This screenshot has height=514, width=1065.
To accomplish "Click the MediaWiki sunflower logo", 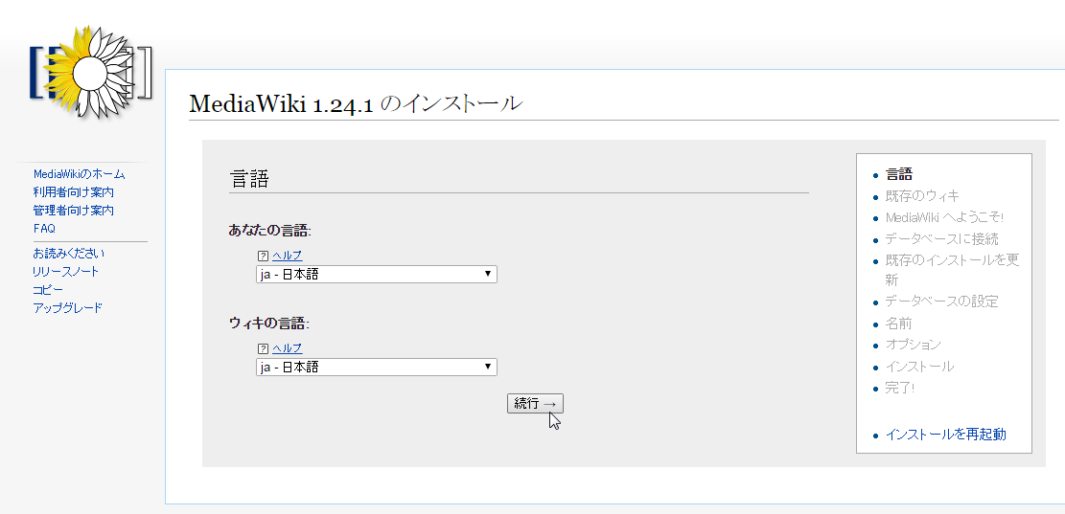I will (90, 73).
